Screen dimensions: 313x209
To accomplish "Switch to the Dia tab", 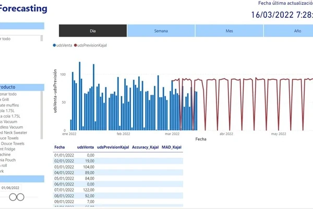I will (93, 31).
